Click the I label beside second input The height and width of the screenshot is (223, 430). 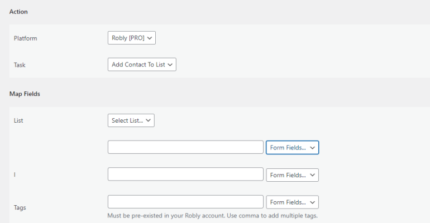(15, 174)
